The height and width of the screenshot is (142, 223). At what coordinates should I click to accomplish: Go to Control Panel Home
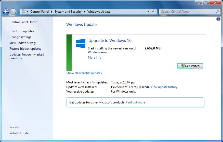tap(23, 22)
